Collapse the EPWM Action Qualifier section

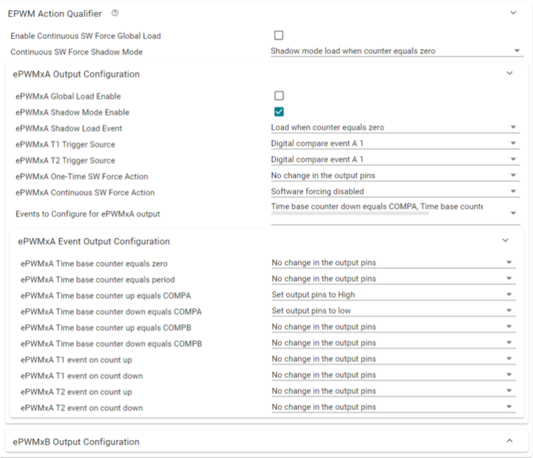point(514,12)
